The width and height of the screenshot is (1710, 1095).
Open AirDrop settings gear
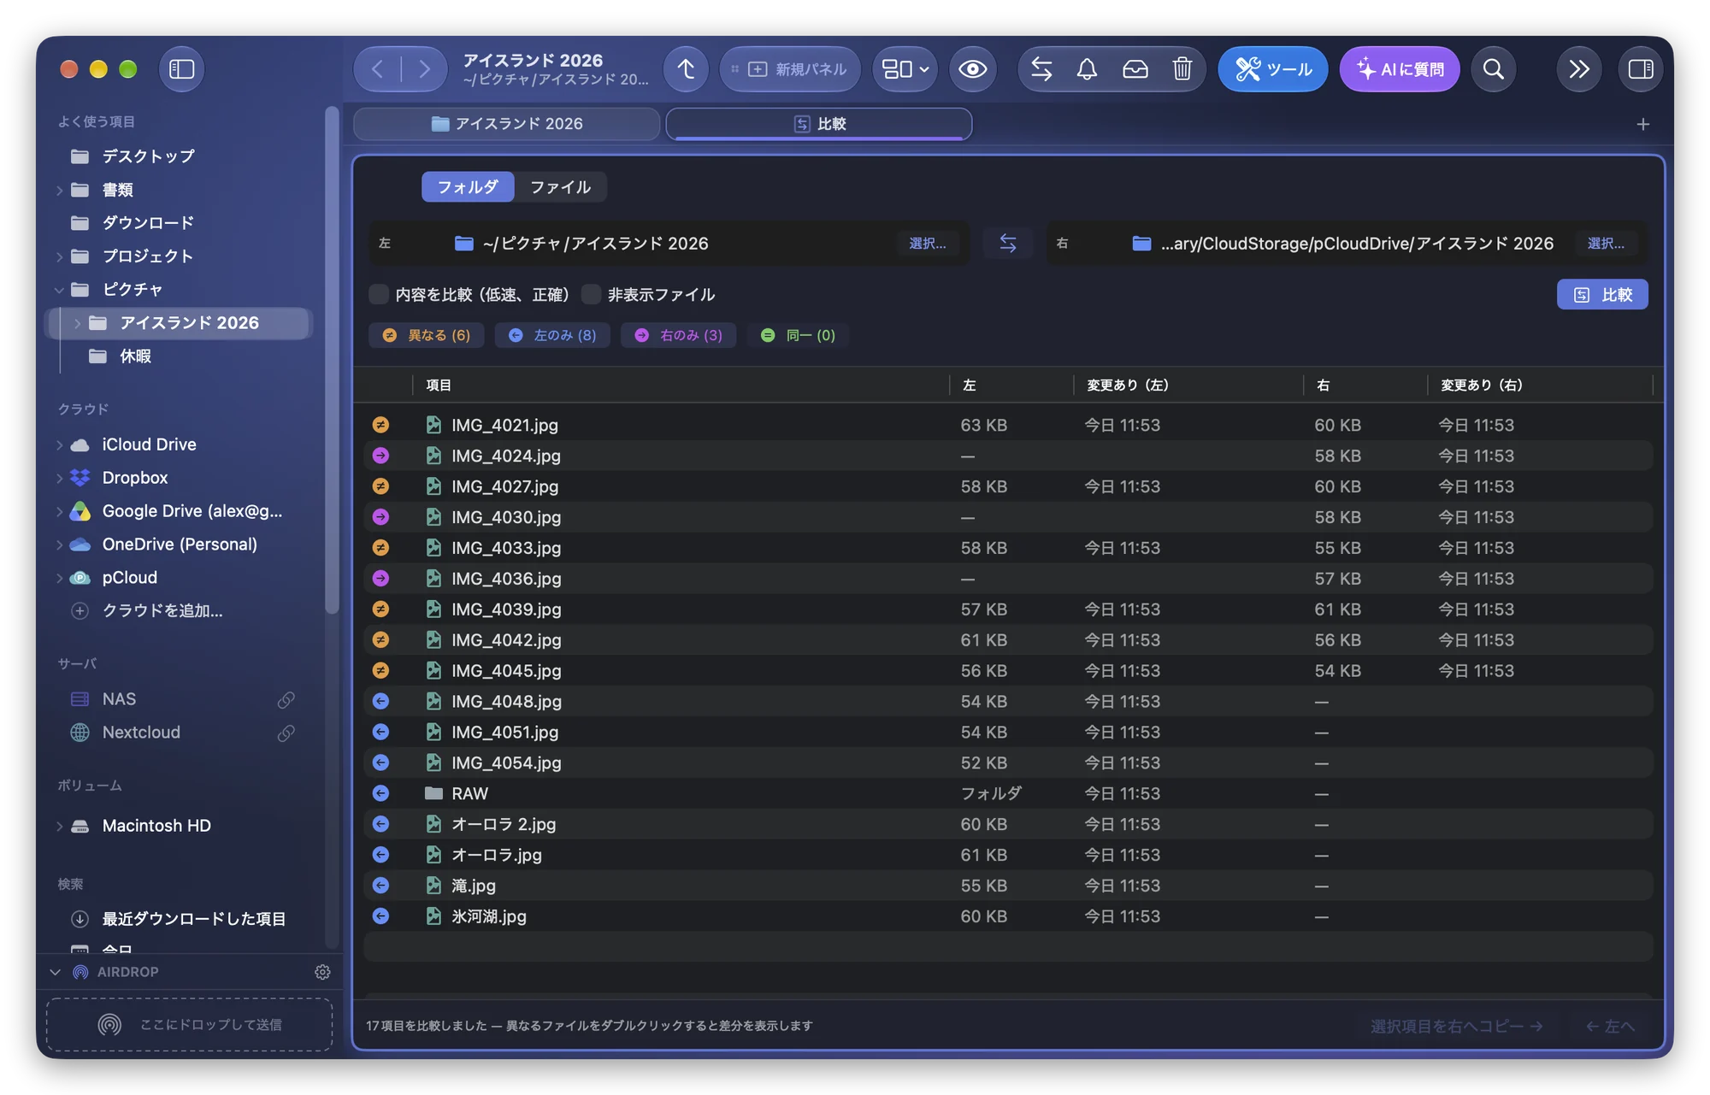pyautogui.click(x=322, y=972)
